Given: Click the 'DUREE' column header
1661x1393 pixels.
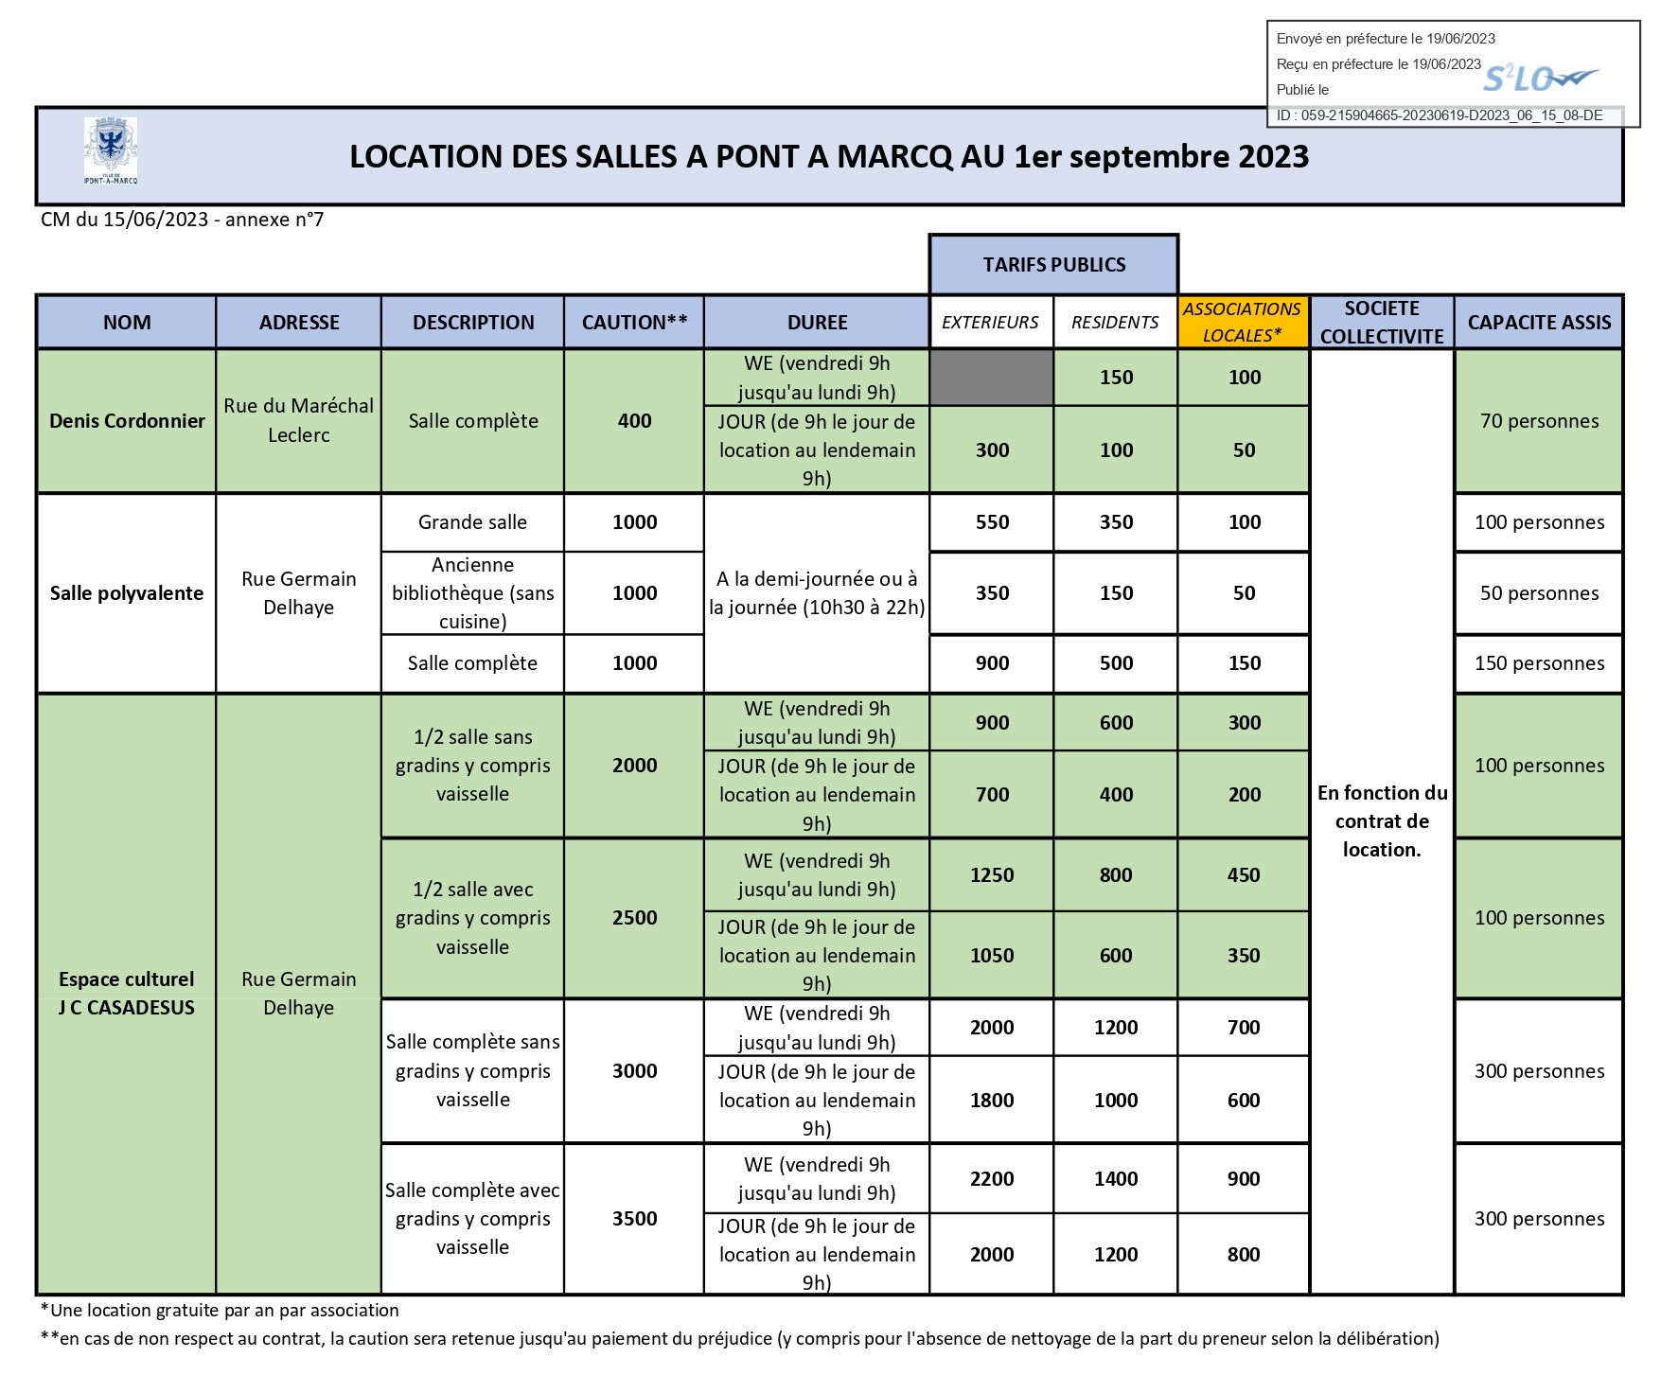Looking at the screenshot, I should pos(817,322).
